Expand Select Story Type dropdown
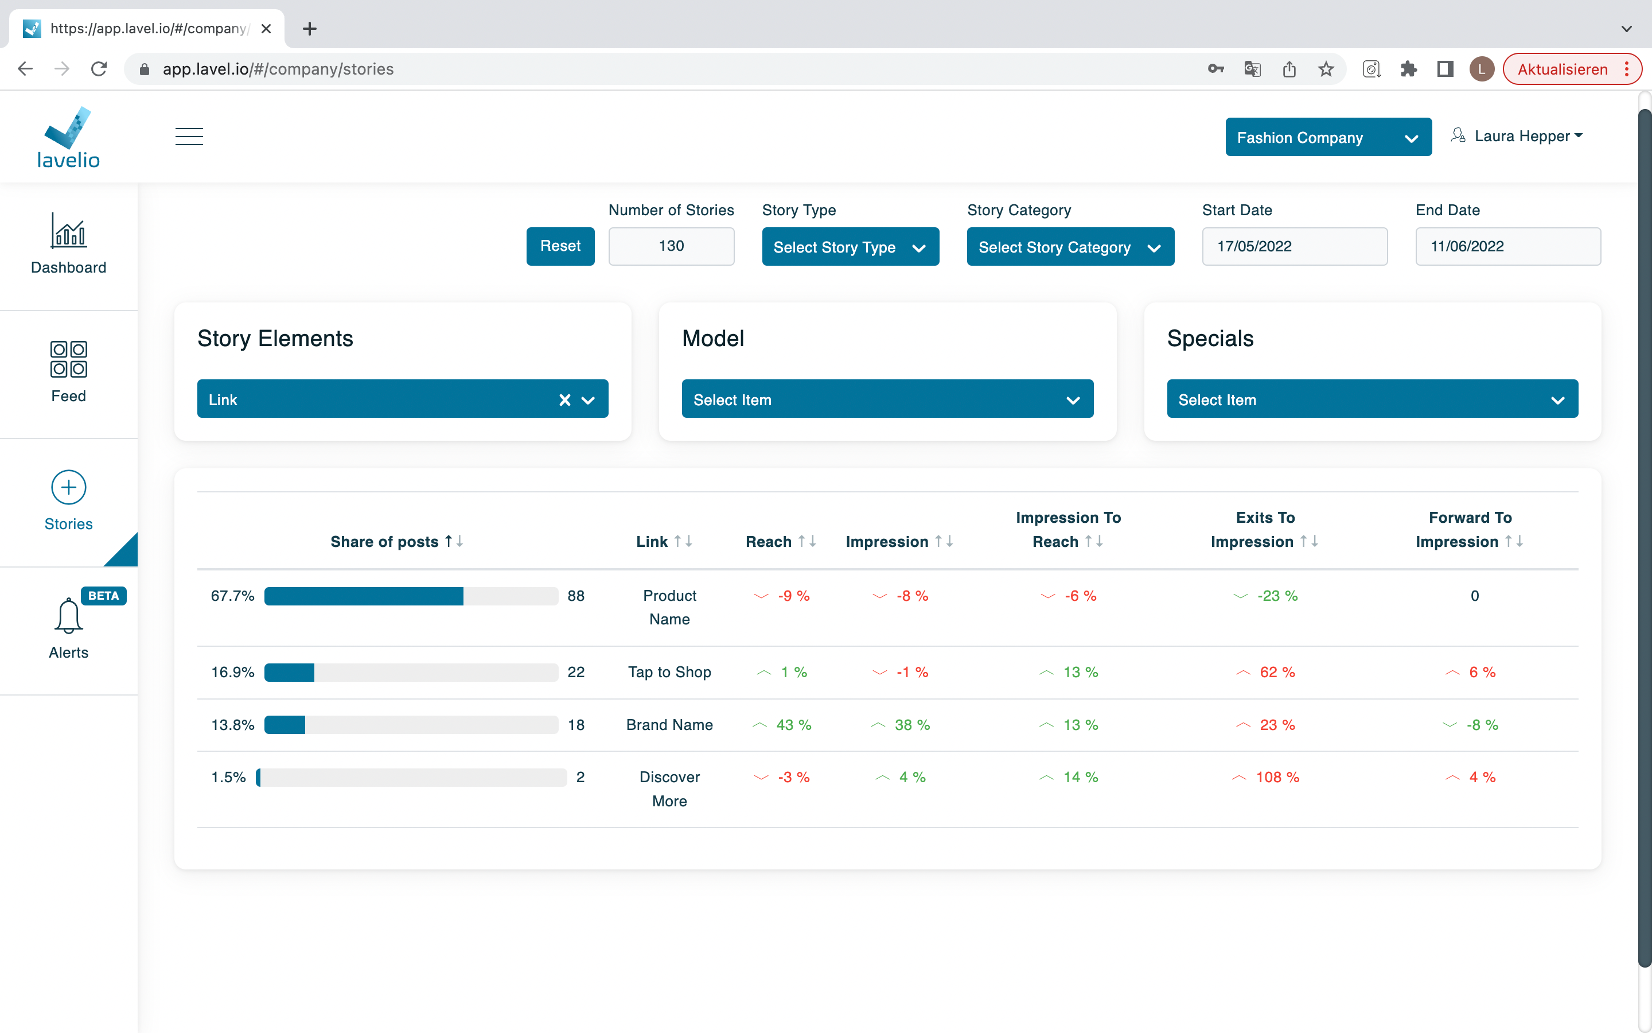This screenshot has height=1033, width=1652. (850, 247)
